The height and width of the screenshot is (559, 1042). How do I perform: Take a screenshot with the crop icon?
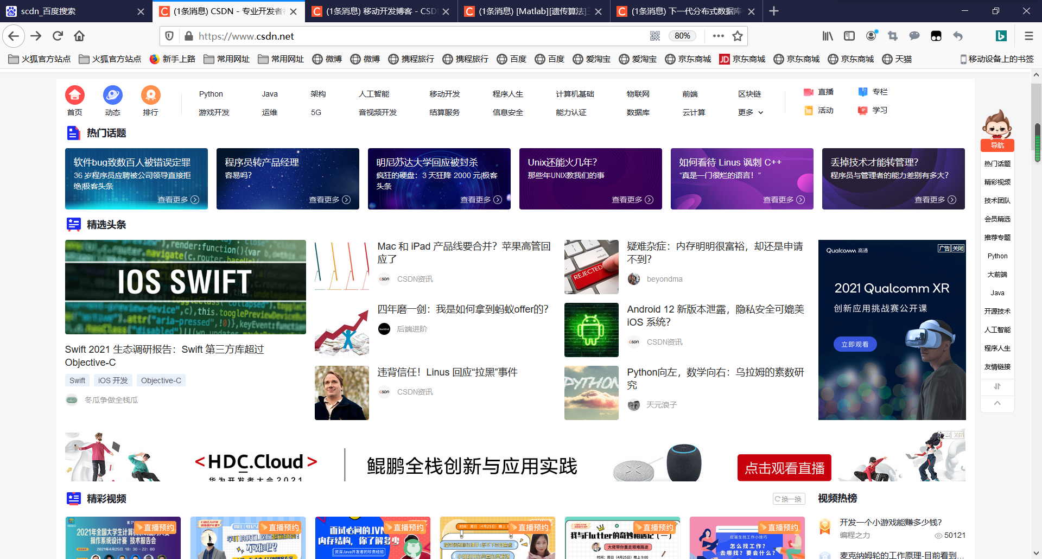893,36
